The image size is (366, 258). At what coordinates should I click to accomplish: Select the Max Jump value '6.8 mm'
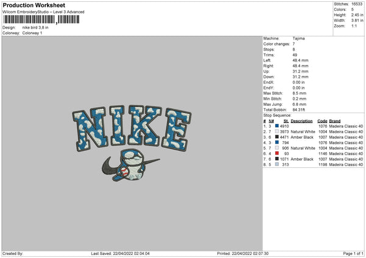pyautogui.click(x=300, y=104)
